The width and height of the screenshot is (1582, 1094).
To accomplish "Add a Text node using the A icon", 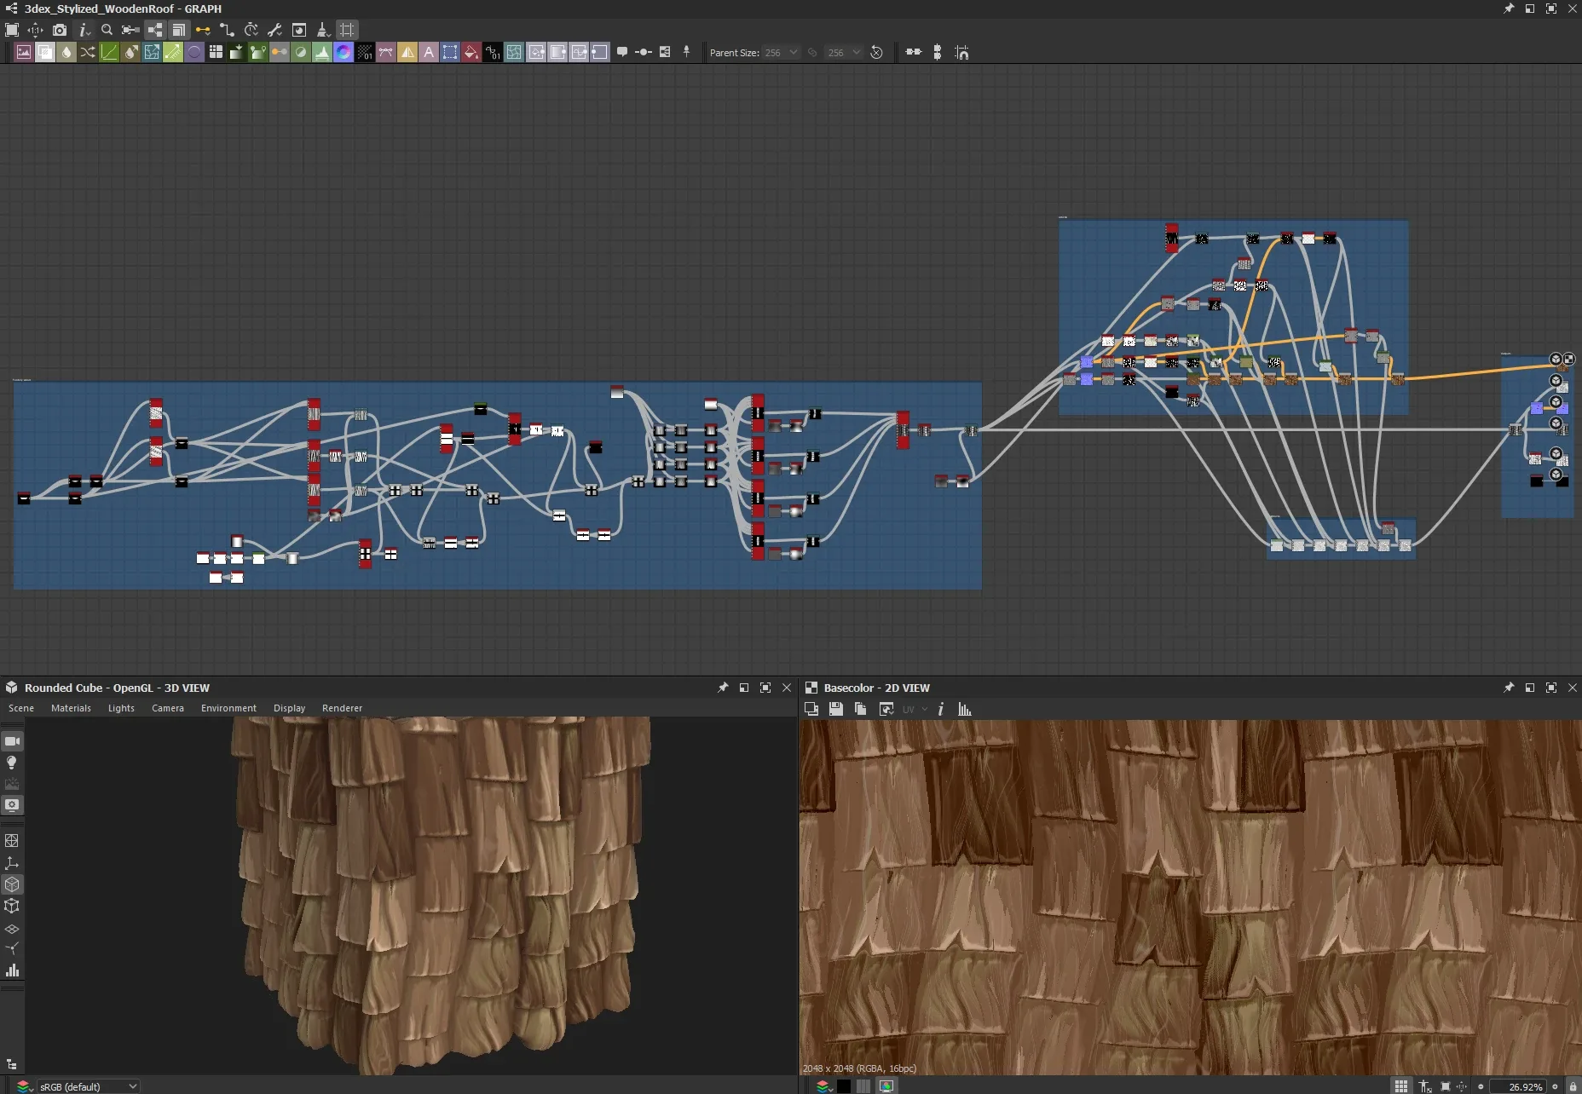I will [x=429, y=53].
